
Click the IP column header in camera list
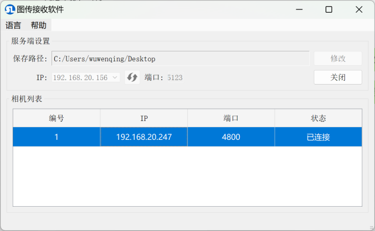tap(144, 118)
